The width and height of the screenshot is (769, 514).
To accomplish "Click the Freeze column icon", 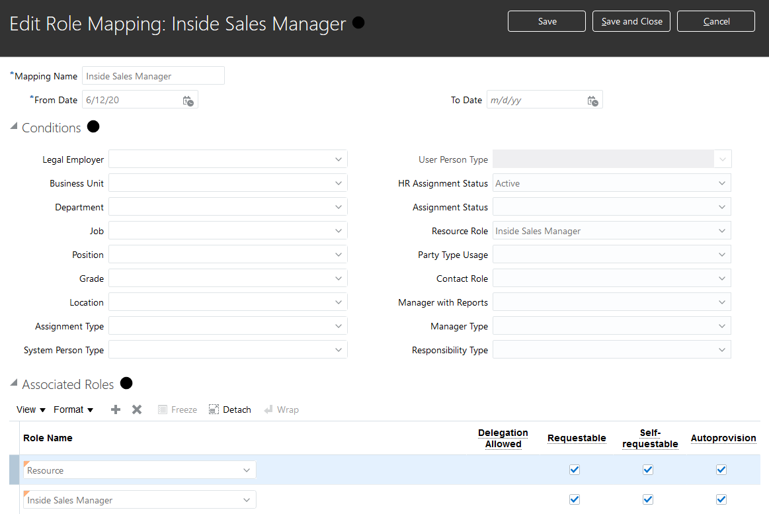I will pyautogui.click(x=163, y=409).
